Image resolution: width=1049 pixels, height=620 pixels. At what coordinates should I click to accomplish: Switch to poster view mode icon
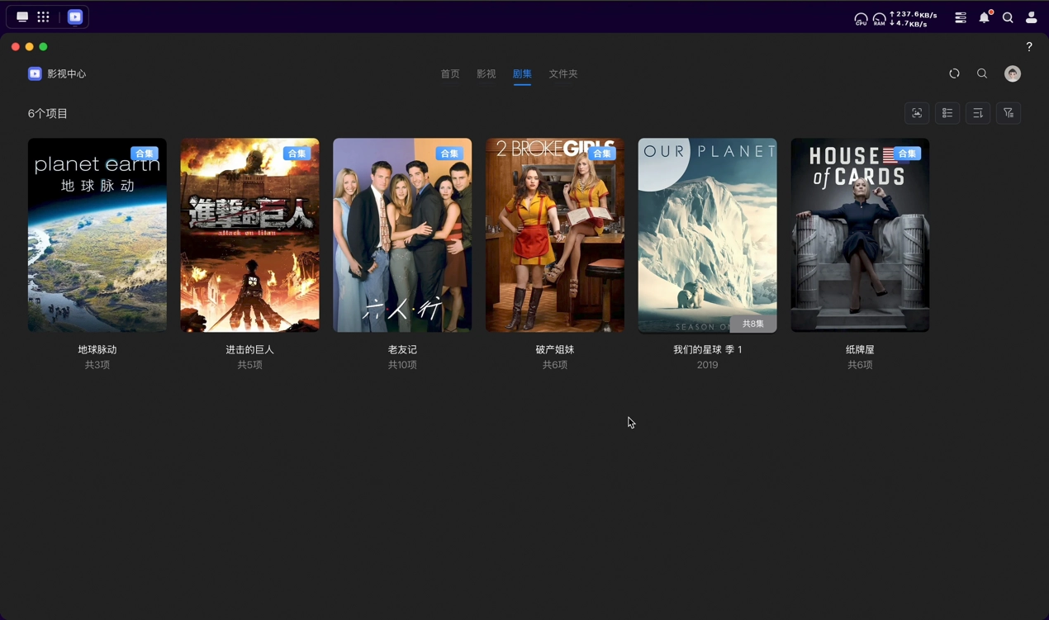(x=917, y=113)
